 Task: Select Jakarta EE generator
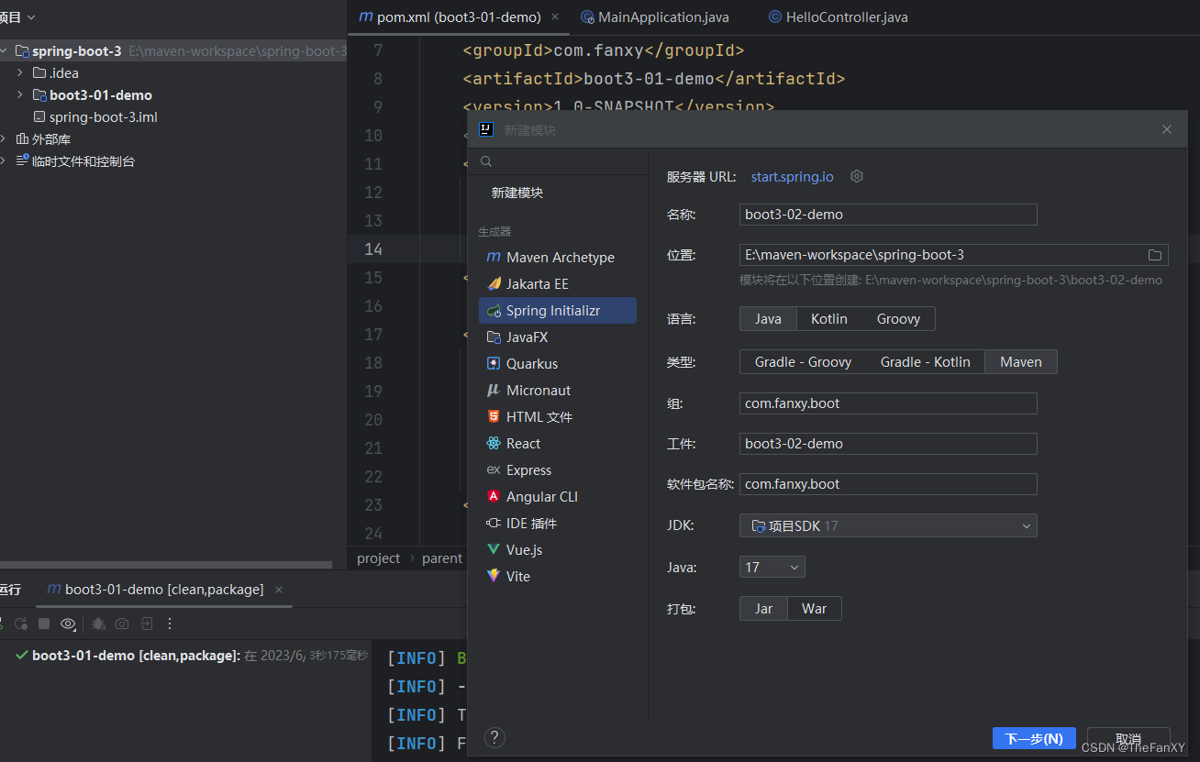point(558,284)
